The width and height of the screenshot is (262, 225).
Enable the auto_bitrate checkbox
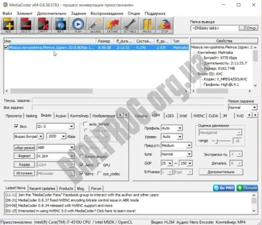coord(85,124)
